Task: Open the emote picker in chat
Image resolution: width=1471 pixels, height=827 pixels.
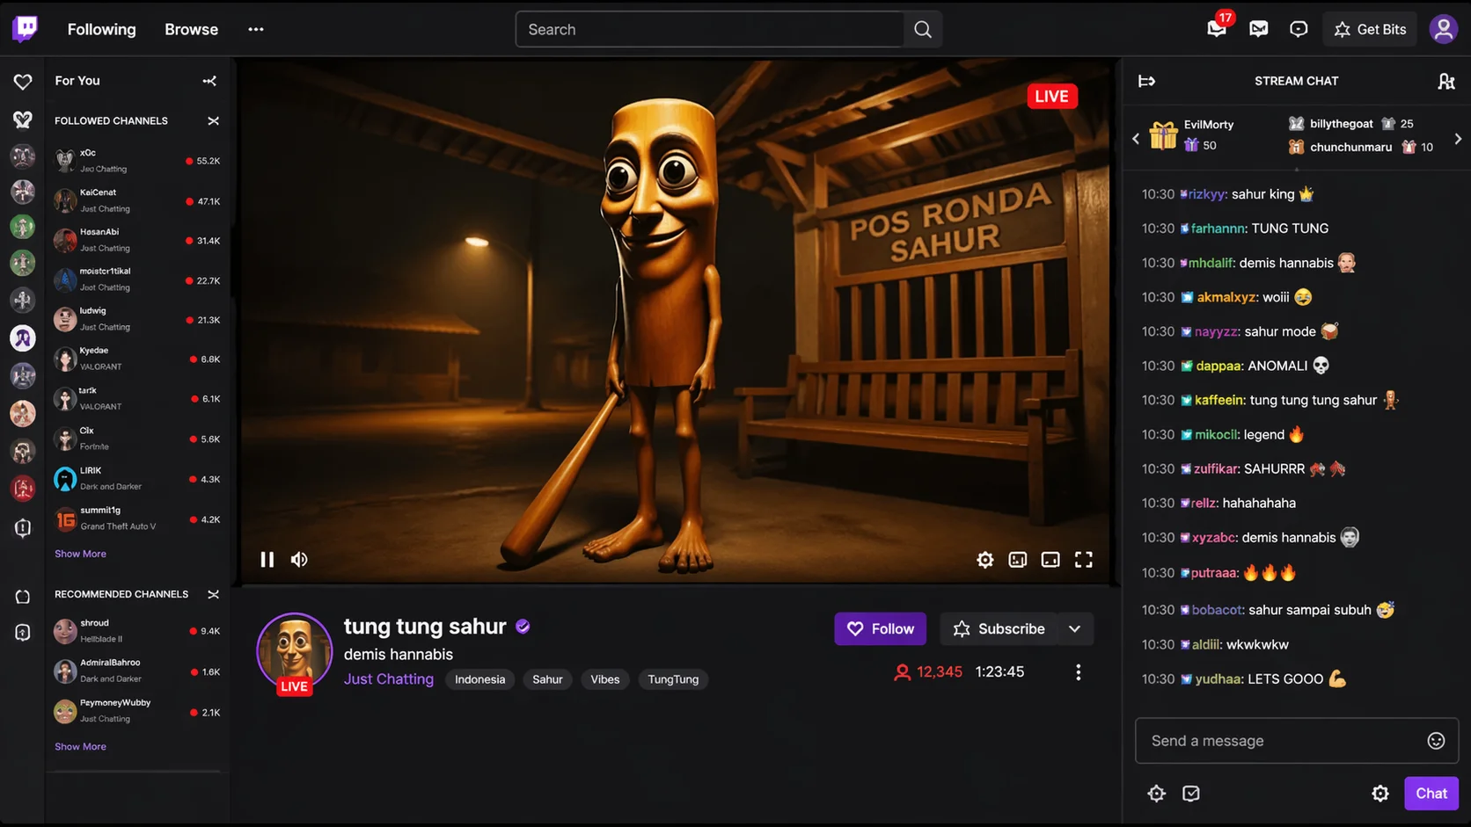Action: click(x=1436, y=741)
